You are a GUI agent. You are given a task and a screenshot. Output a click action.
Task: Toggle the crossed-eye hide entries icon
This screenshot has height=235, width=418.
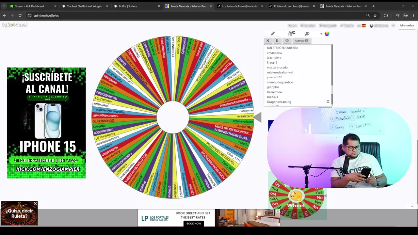307,34
